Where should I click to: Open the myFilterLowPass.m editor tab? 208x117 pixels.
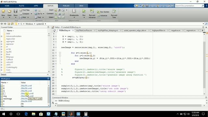pos(84,31)
